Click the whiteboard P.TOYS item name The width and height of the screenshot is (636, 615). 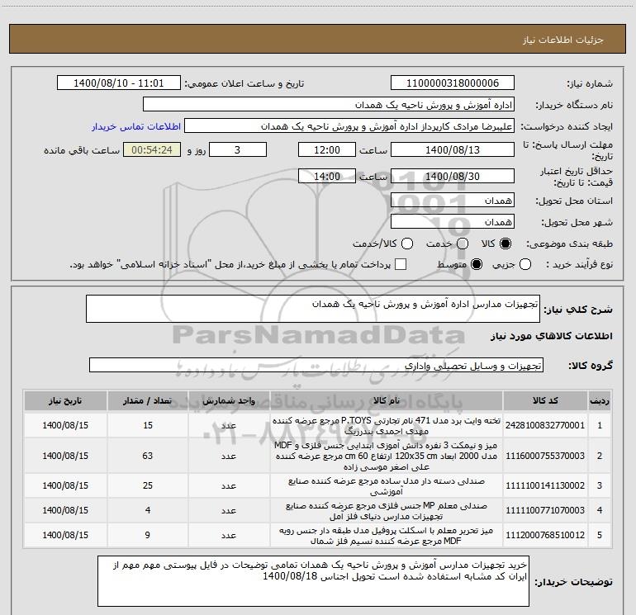[387, 426]
